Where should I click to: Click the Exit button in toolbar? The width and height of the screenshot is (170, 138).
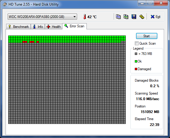pos(155,17)
